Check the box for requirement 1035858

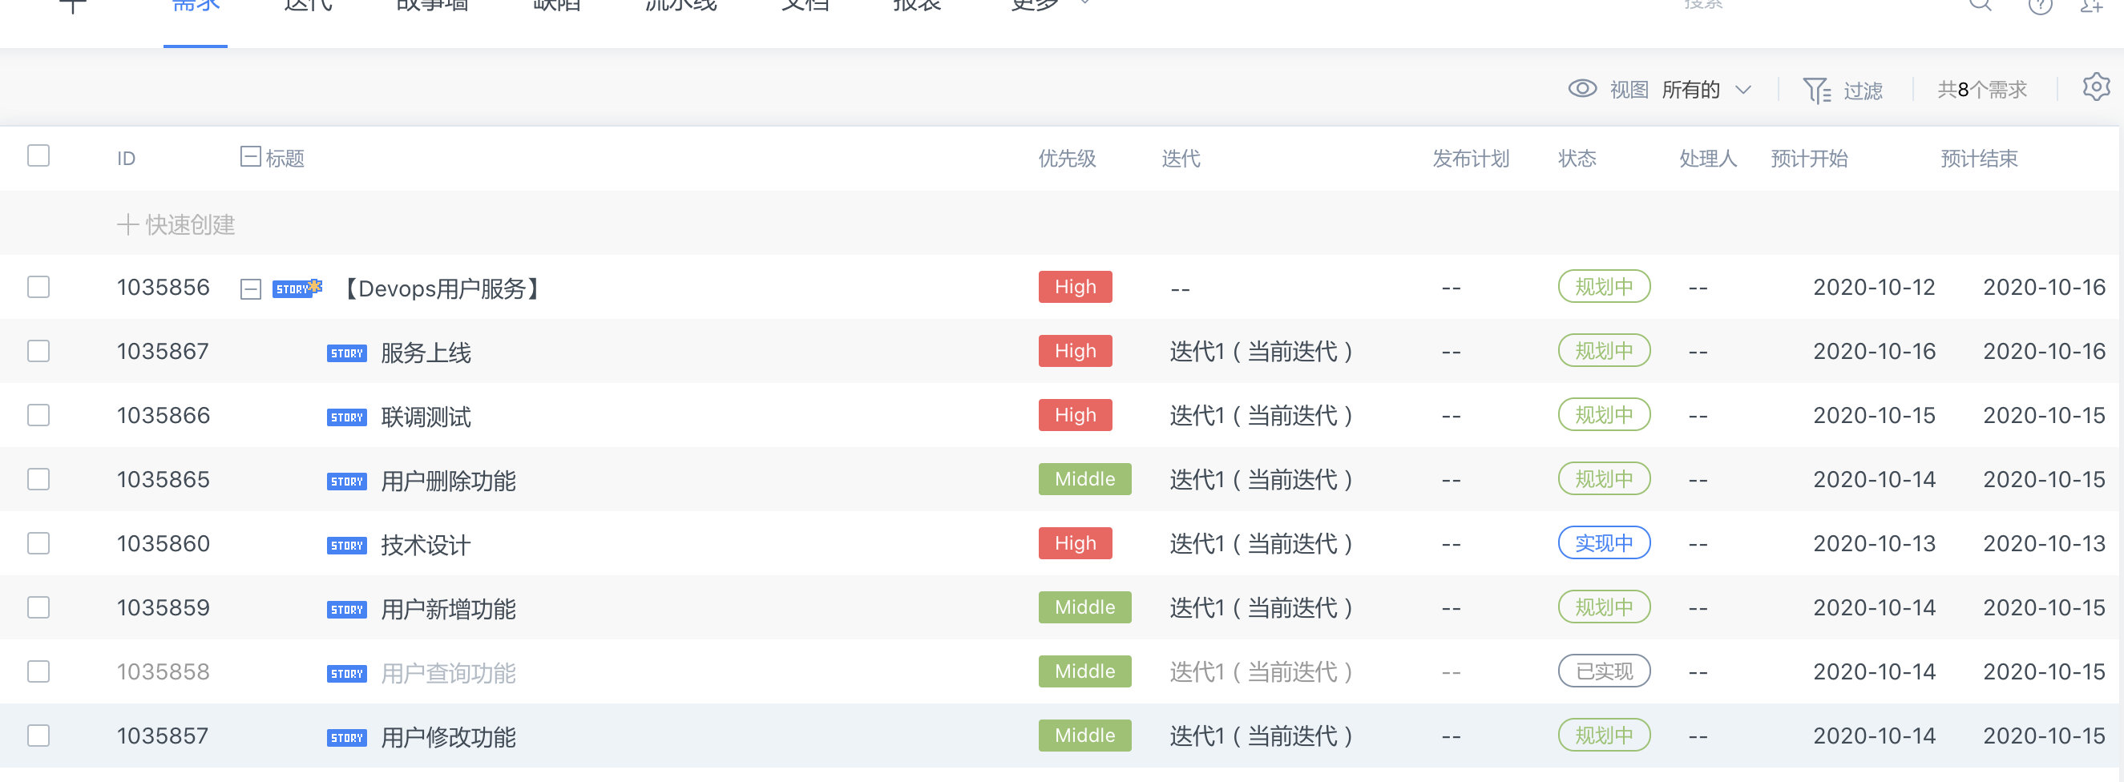(38, 672)
